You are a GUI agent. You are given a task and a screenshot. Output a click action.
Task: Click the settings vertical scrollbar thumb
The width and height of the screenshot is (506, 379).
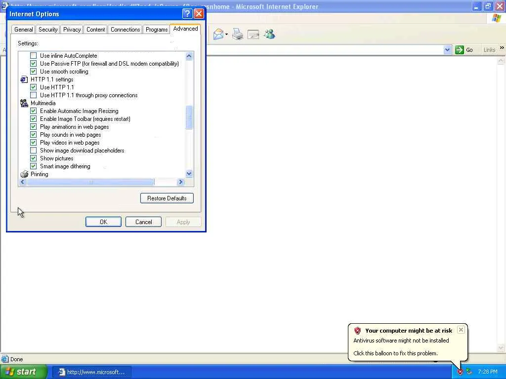pos(189,117)
